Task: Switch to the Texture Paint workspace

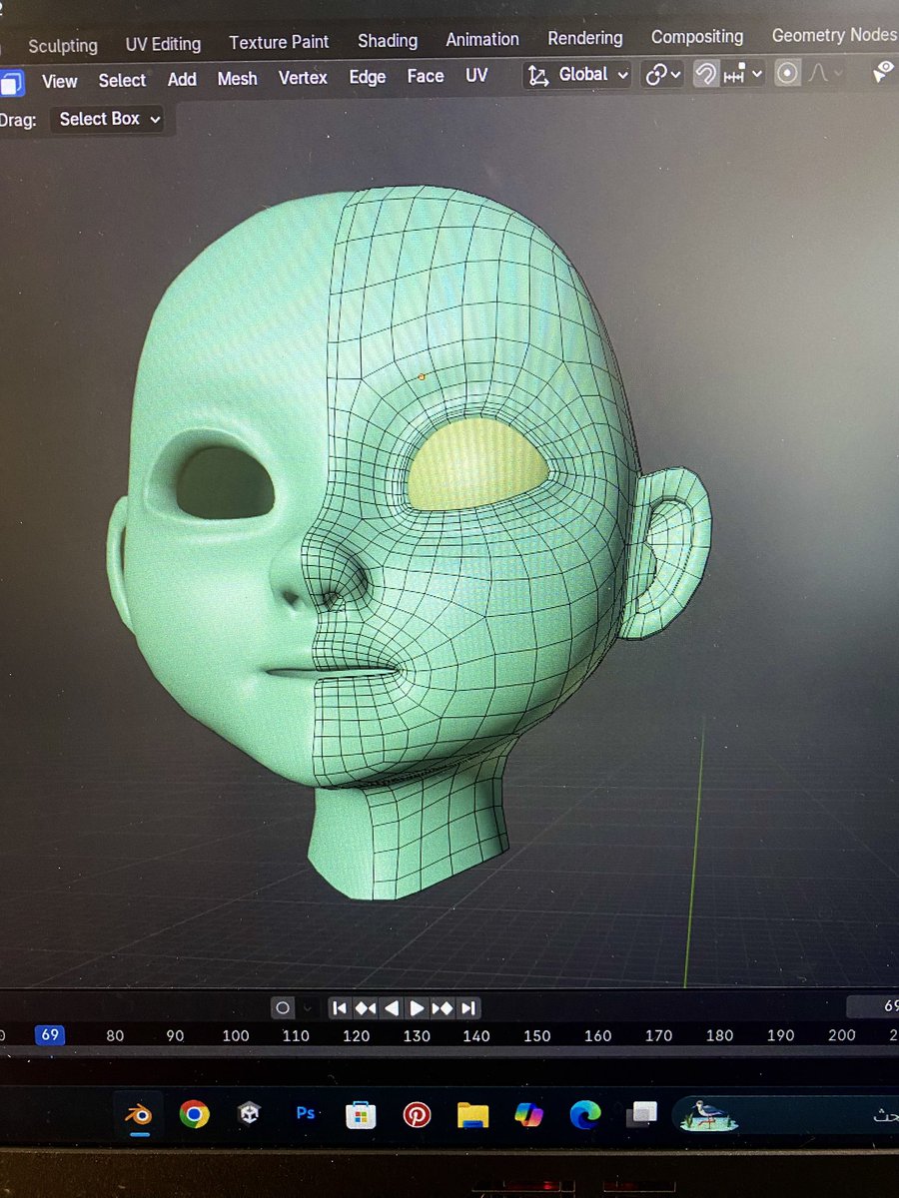Action: (x=279, y=42)
